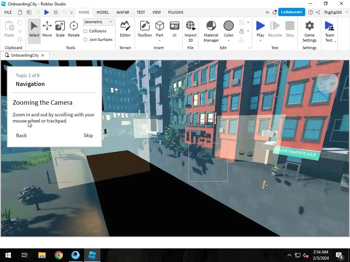The width and height of the screenshot is (350, 262).
Task: Show hidden system tray icons
Action: coord(289,255)
